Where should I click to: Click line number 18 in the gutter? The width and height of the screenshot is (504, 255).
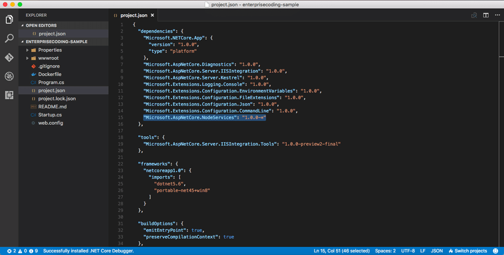tap(121, 137)
